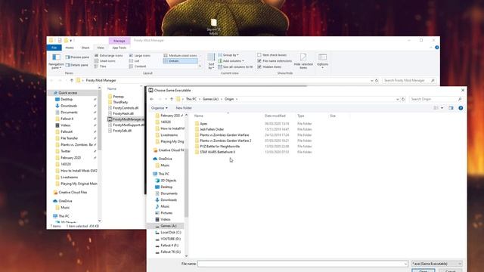This screenshot has width=484, height=272.
Task: Open the Jedi Fallen Order folder
Action: point(212,129)
